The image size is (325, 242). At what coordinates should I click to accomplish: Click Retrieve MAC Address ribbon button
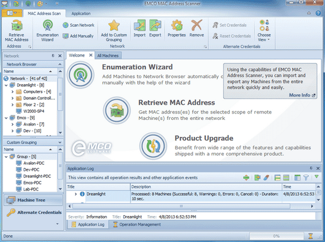(17, 31)
